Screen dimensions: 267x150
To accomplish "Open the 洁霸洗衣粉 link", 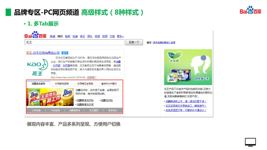I will [107, 100].
